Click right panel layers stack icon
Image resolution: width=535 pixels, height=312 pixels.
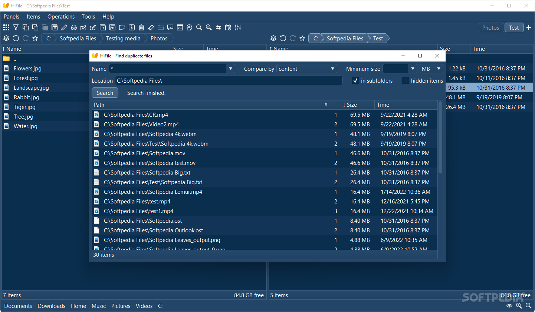point(273,38)
